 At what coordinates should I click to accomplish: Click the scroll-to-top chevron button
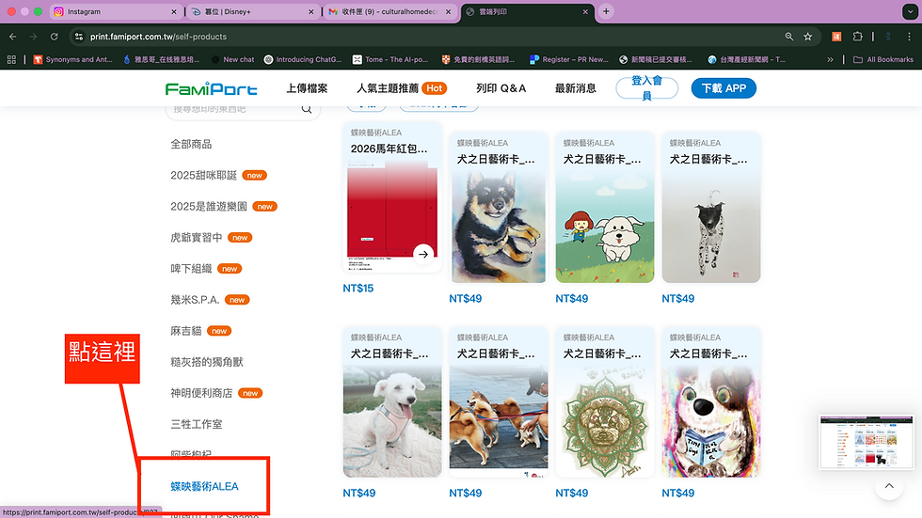point(889,486)
